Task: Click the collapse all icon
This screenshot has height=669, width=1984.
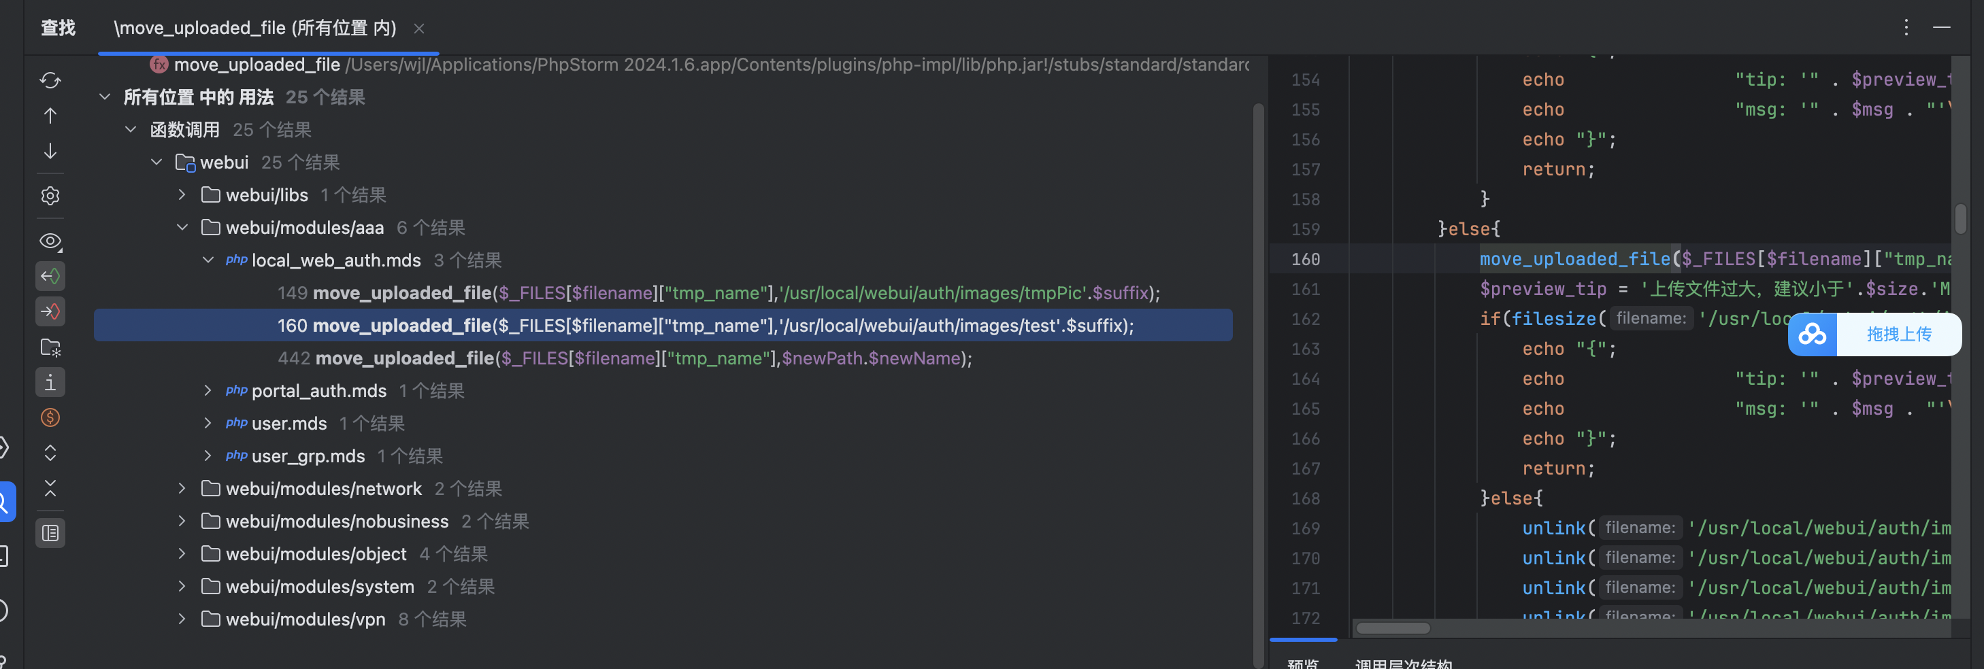Action: (50, 489)
